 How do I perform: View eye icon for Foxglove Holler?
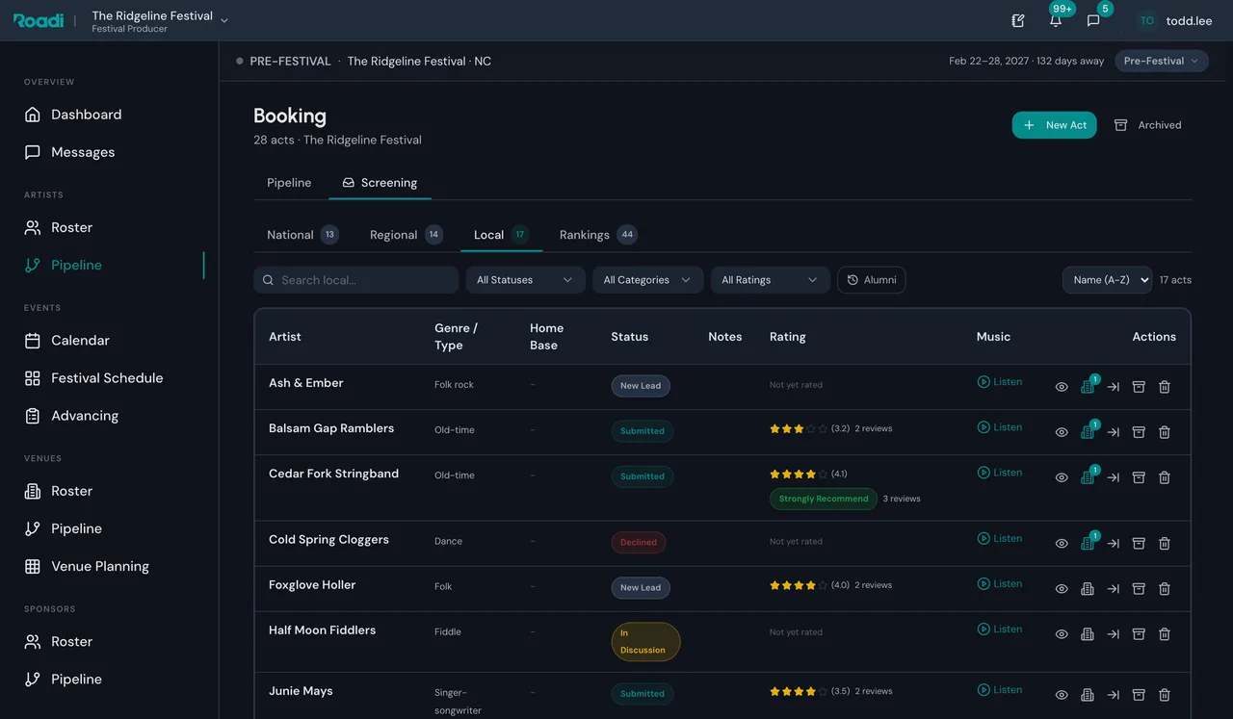point(1062,589)
